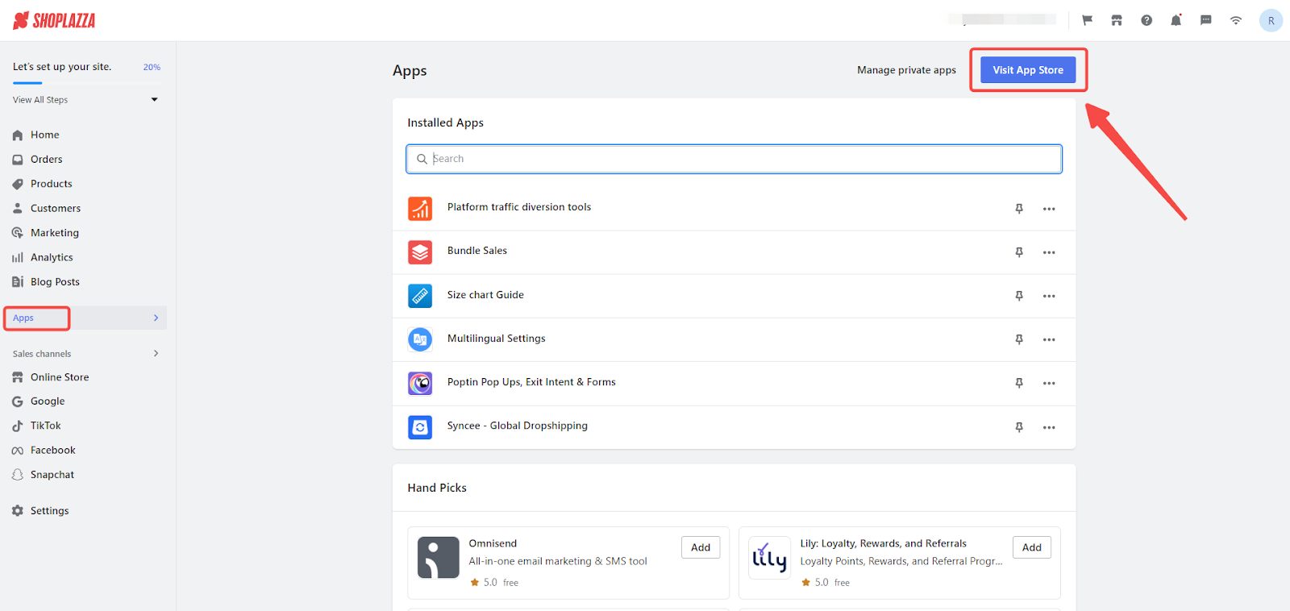The width and height of the screenshot is (1290, 611).
Task: Open the help question mark icon
Action: 1146,20
